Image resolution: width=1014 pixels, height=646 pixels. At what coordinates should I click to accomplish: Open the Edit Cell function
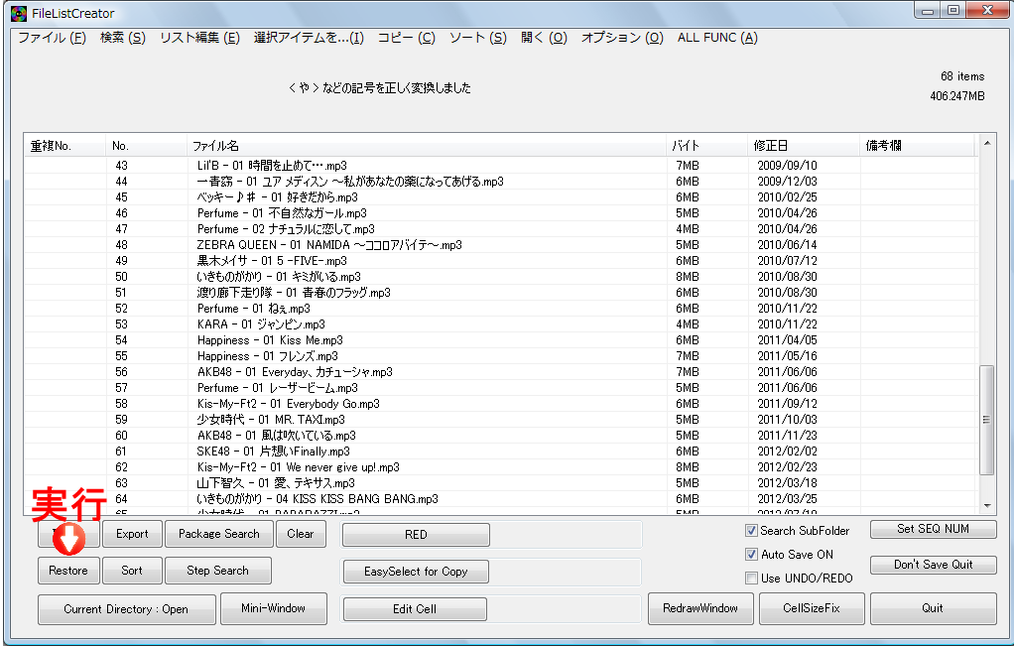(415, 608)
